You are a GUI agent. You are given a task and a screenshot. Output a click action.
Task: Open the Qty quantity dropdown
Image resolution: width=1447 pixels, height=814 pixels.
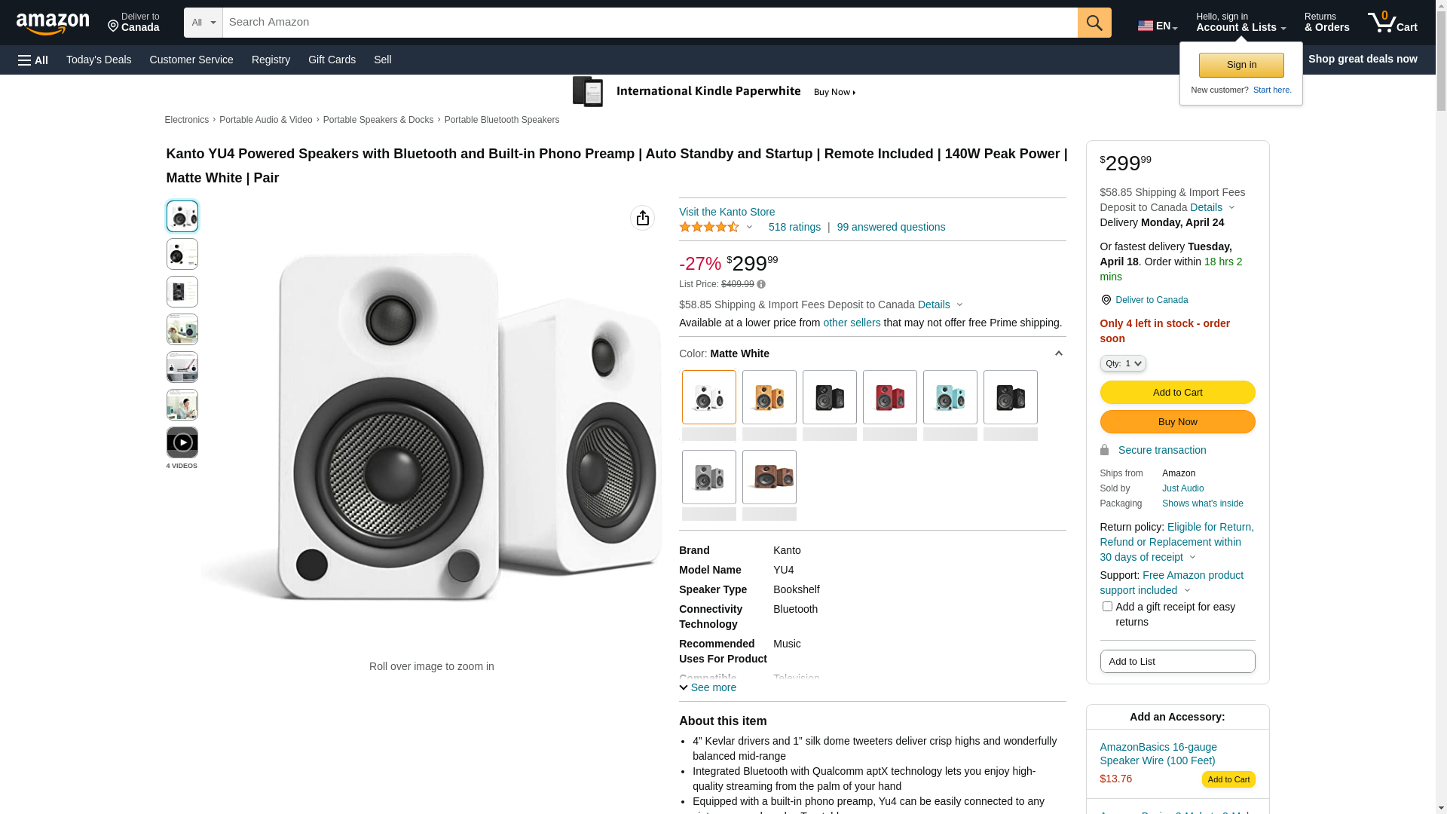pyautogui.click(x=1123, y=363)
